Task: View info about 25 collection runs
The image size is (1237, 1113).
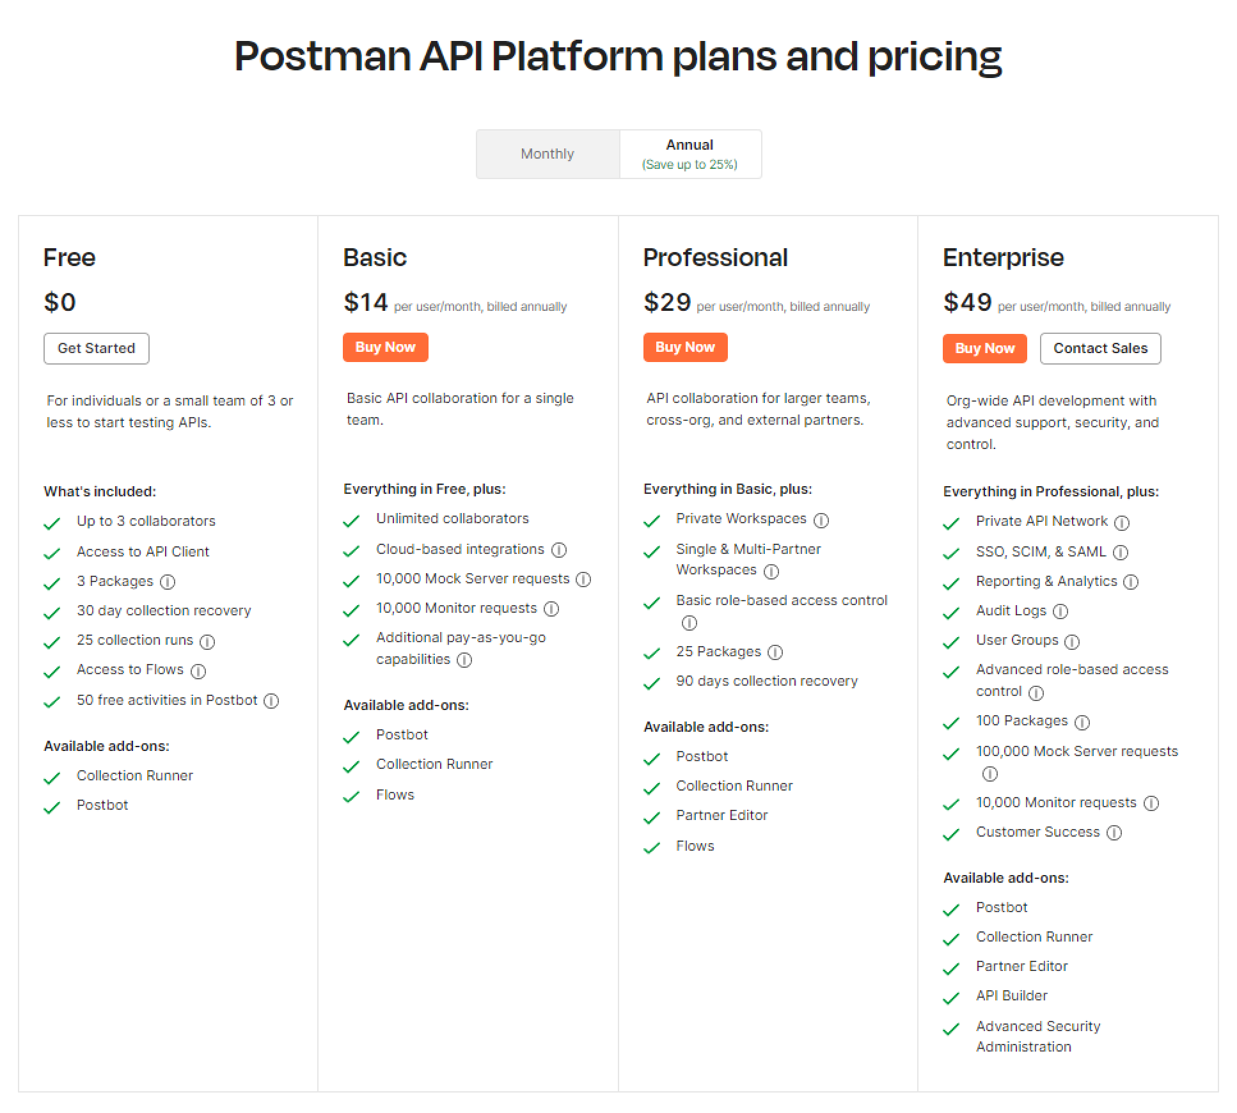Action: click(x=208, y=641)
